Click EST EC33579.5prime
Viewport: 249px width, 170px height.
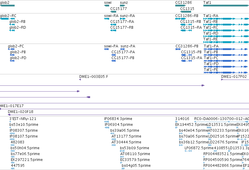(121, 163)
